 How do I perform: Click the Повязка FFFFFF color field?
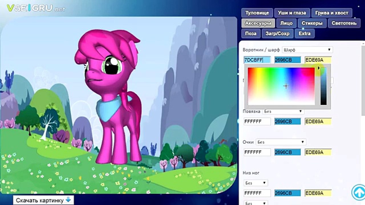257,122
